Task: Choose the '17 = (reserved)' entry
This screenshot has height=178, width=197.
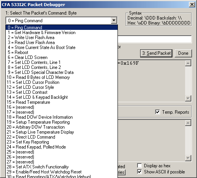Action: point(61,112)
